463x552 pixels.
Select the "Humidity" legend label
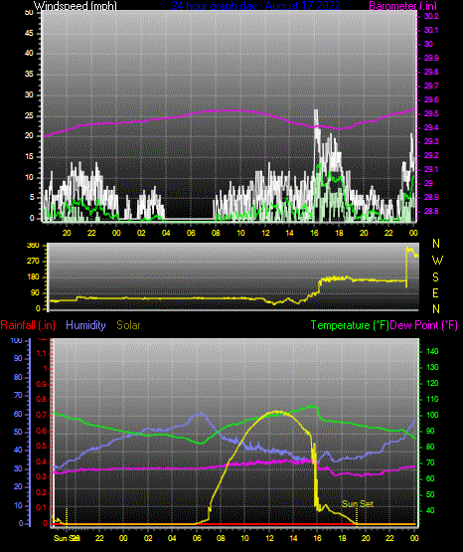click(x=85, y=325)
